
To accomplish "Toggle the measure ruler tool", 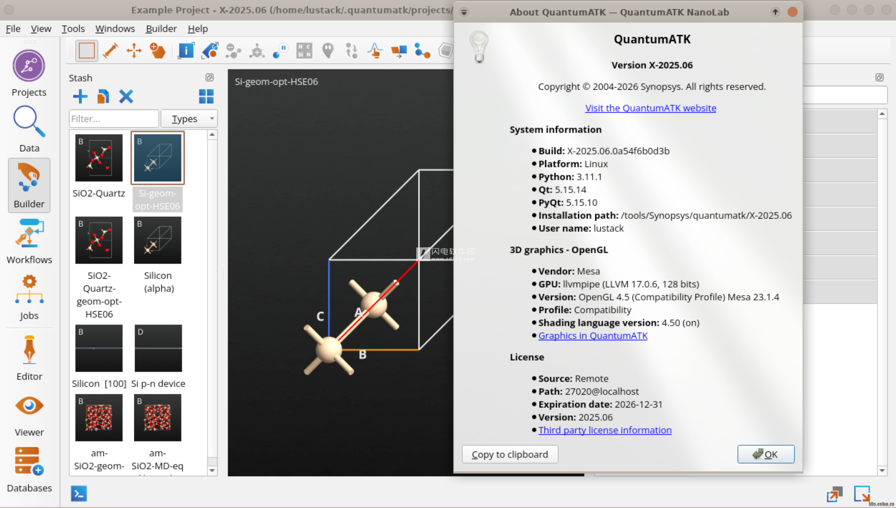I will point(110,51).
